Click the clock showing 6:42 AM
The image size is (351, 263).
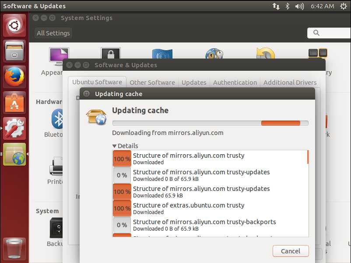[x=323, y=6]
